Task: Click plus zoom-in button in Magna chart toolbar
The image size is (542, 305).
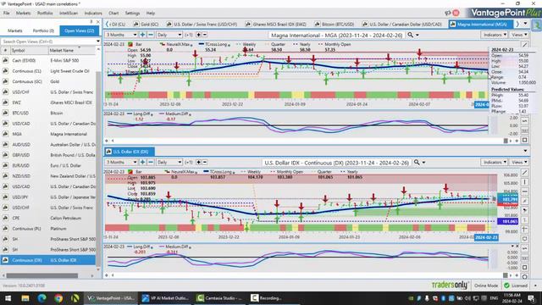Action: 142,35
